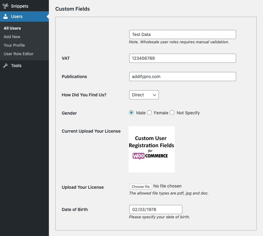Click the Date of Birth field
This screenshot has width=263, height=236.
coord(155,209)
